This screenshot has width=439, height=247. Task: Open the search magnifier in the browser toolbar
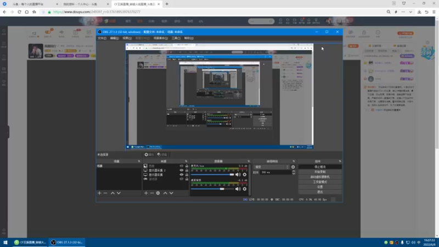click(x=389, y=12)
